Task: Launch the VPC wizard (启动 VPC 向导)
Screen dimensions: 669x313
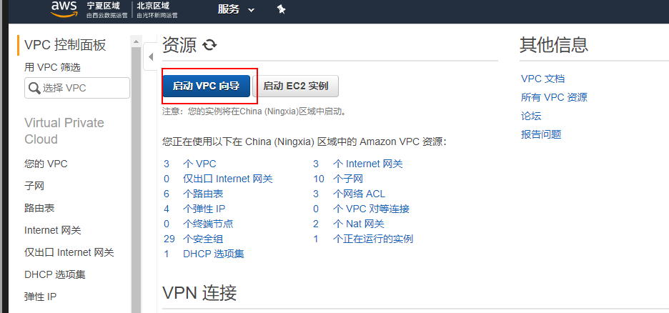Action: (206, 86)
